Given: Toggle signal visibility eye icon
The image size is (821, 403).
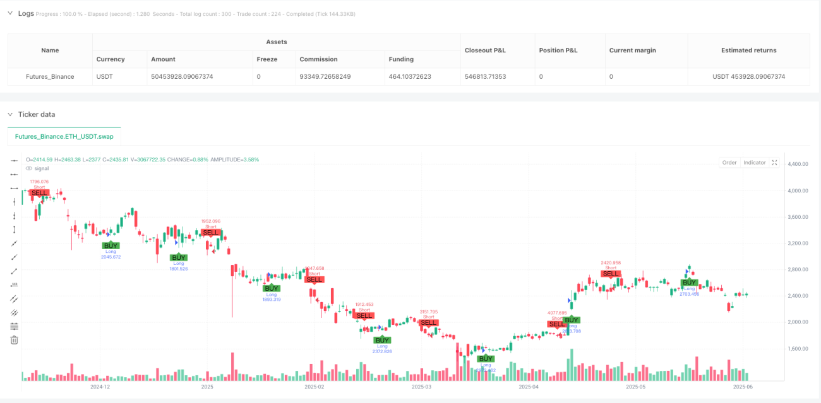Looking at the screenshot, I should click(x=28, y=168).
